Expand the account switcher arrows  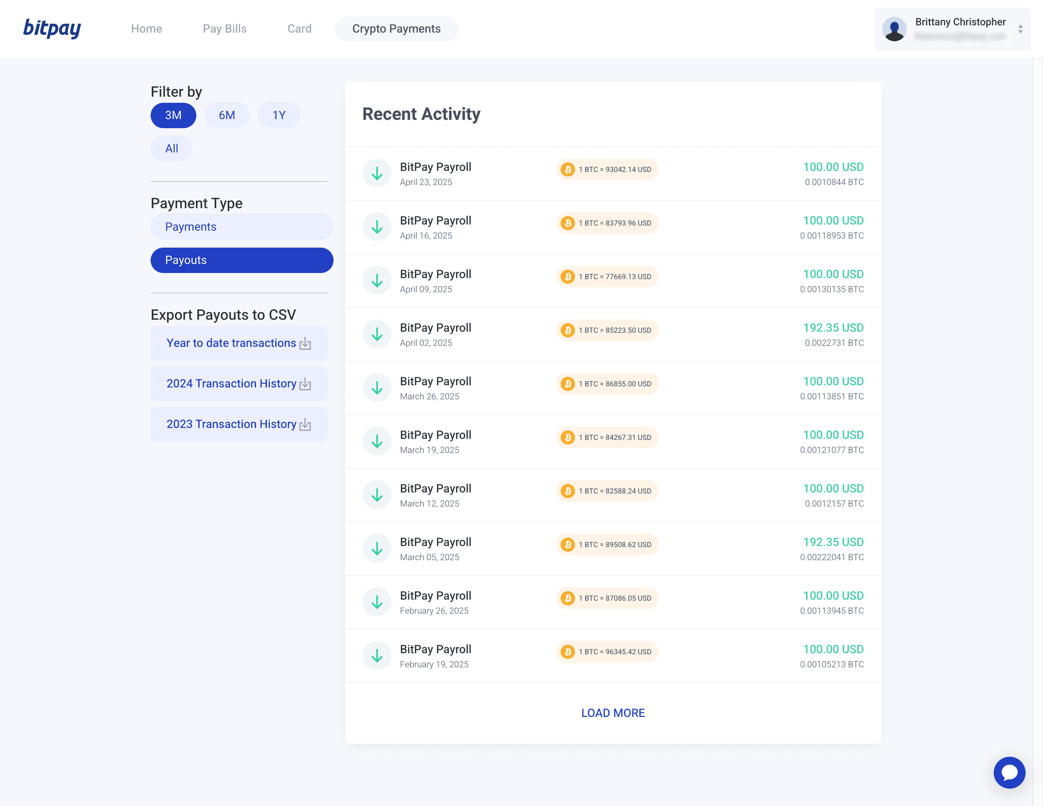[x=1020, y=29]
